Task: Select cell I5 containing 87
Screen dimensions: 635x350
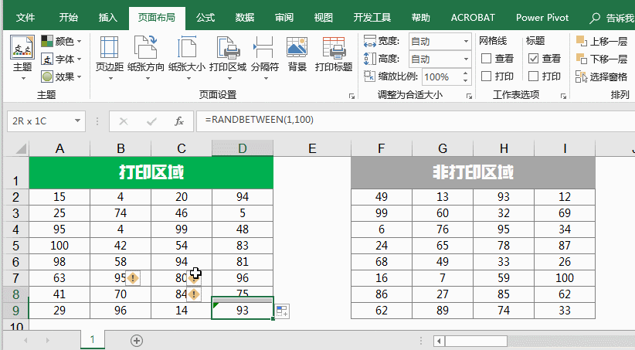Action: point(565,246)
